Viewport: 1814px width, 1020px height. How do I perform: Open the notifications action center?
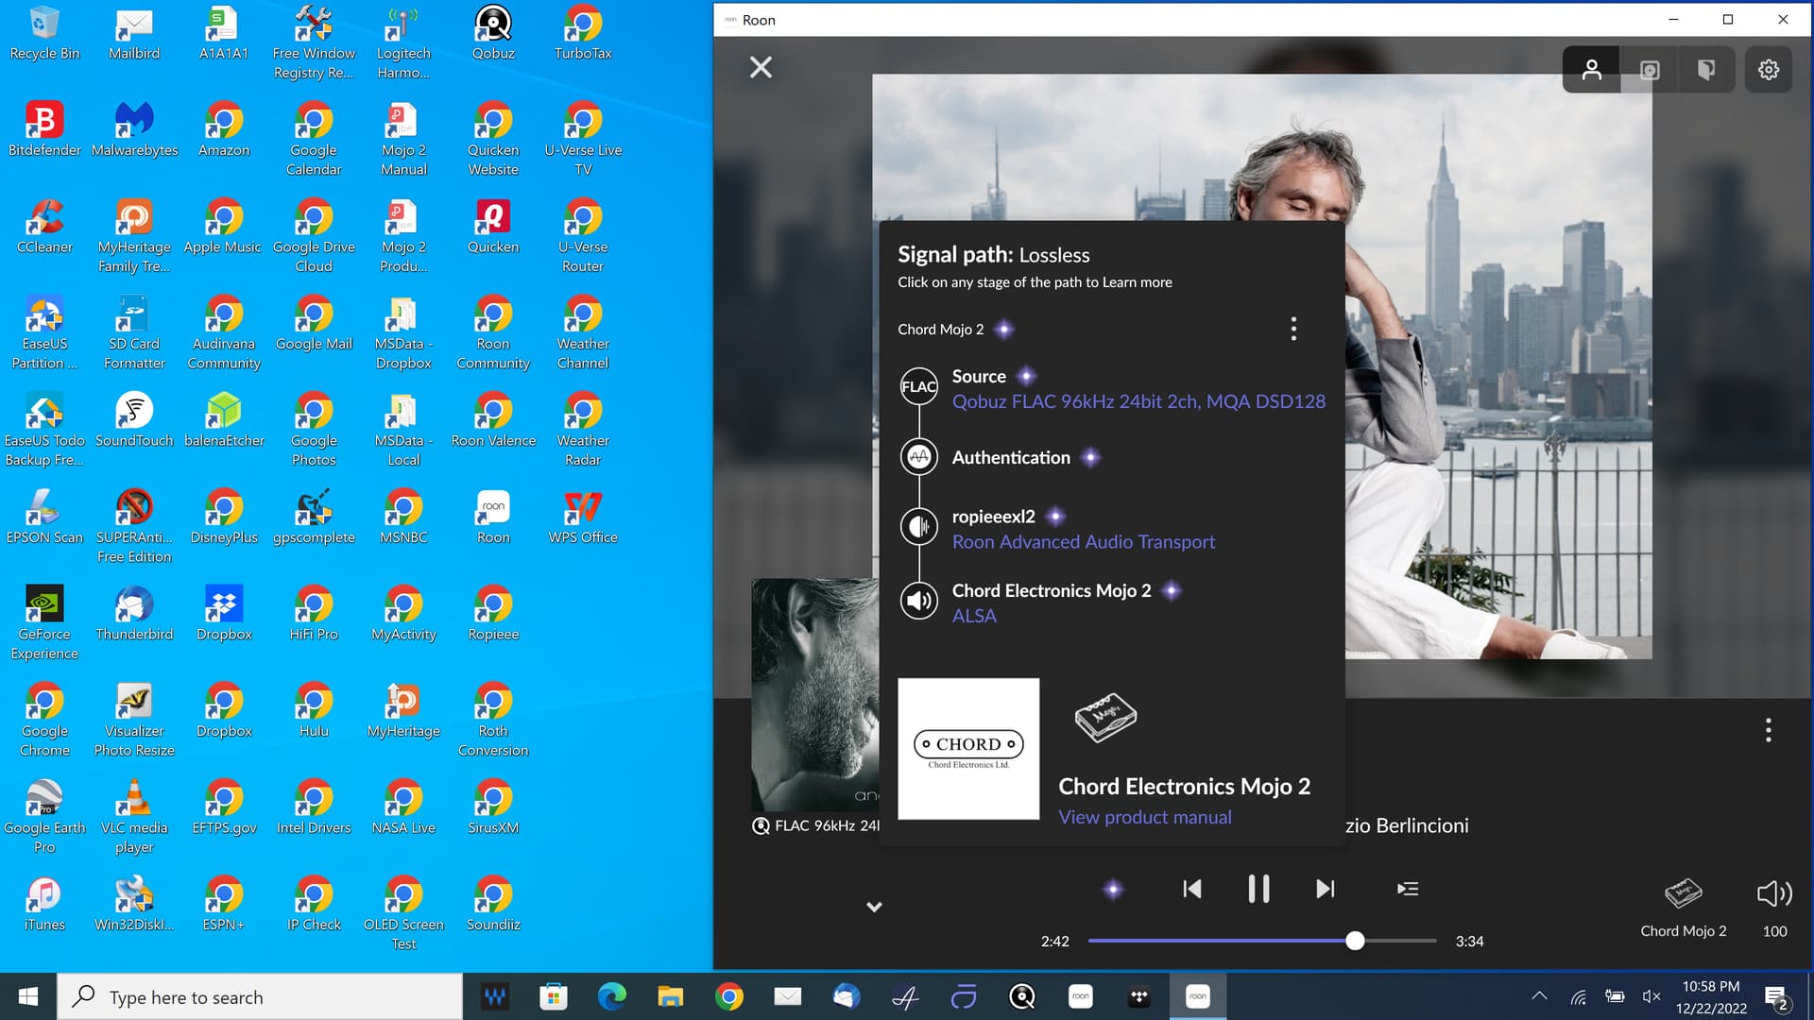[1775, 996]
